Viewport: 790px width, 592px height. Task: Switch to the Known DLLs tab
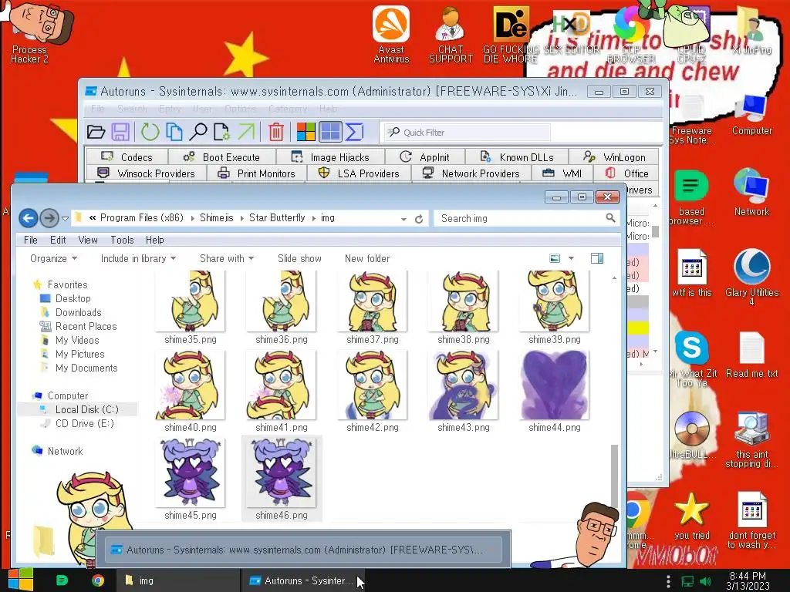tap(517, 157)
